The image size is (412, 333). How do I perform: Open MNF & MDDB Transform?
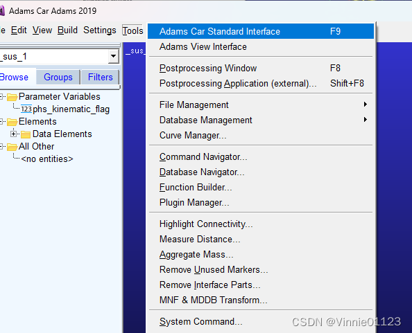click(261, 300)
